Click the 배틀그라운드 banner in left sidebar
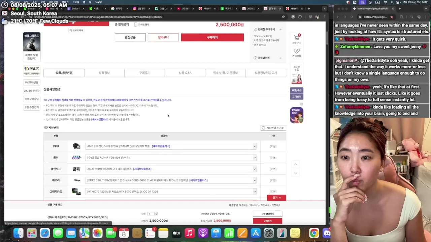The image size is (431, 242). [32, 47]
